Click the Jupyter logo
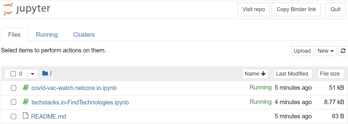Viewport: 348px width, 124px height. tap(26, 9)
